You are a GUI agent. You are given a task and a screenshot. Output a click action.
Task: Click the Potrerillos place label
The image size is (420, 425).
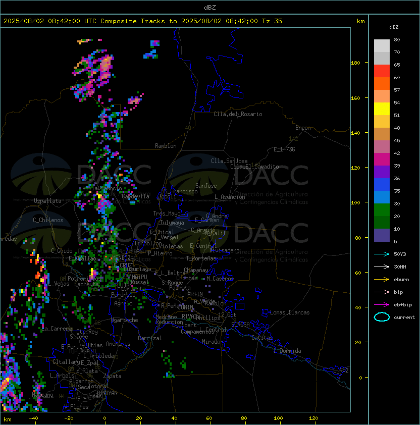[84, 279]
